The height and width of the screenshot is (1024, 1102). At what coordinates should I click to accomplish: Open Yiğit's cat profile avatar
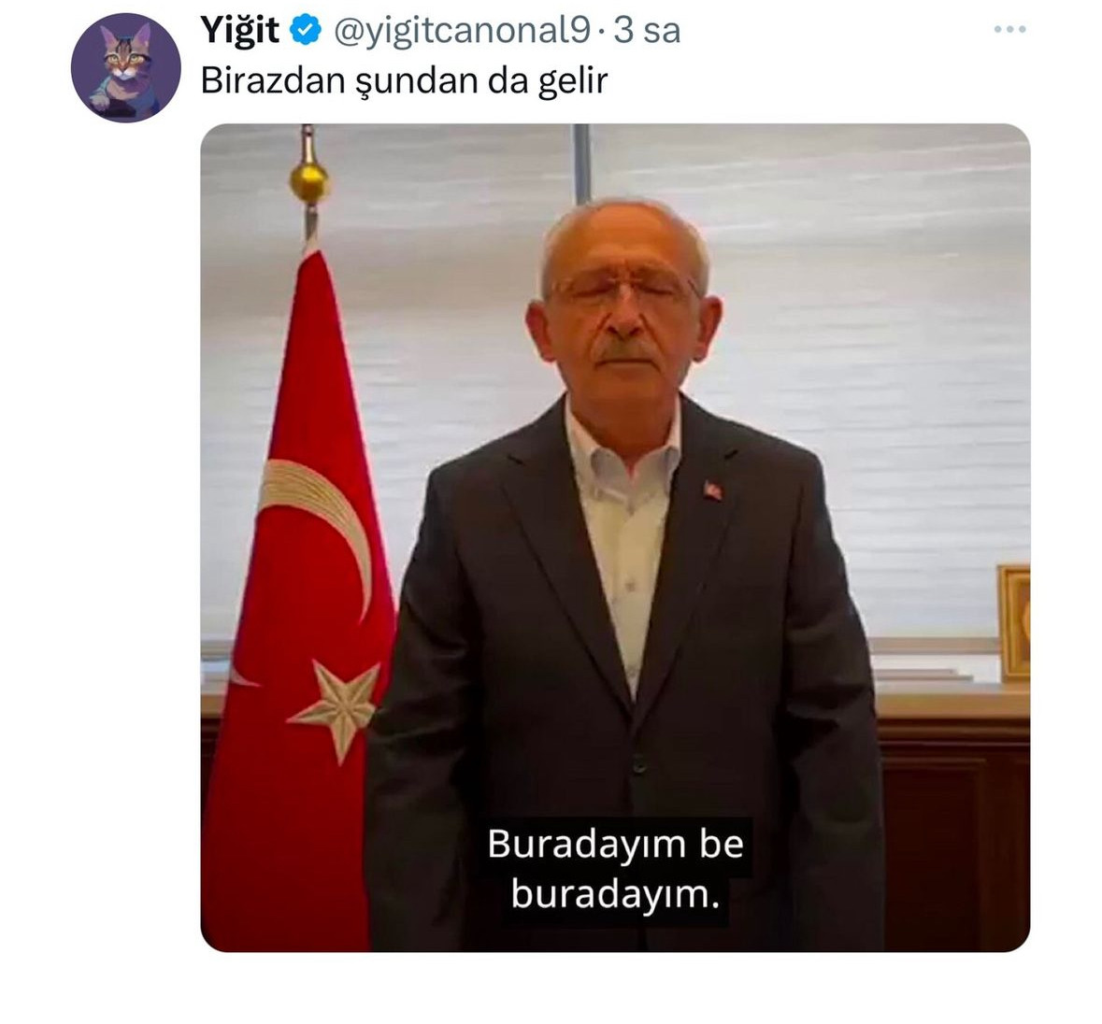pos(126,67)
